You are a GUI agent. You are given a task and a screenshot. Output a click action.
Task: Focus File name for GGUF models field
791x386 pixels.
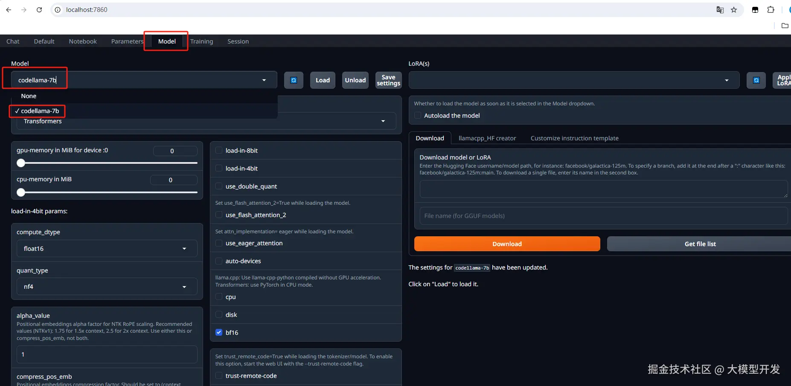coord(604,216)
